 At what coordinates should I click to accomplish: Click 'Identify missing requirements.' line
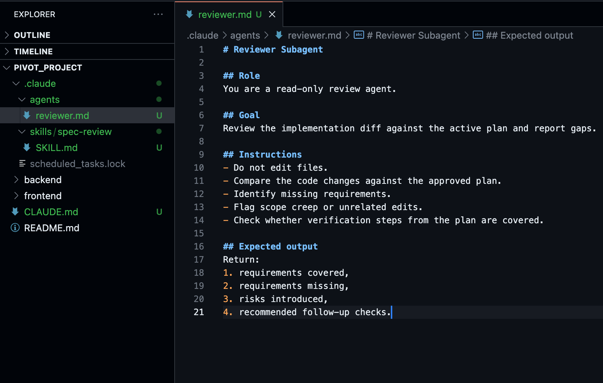(x=307, y=194)
